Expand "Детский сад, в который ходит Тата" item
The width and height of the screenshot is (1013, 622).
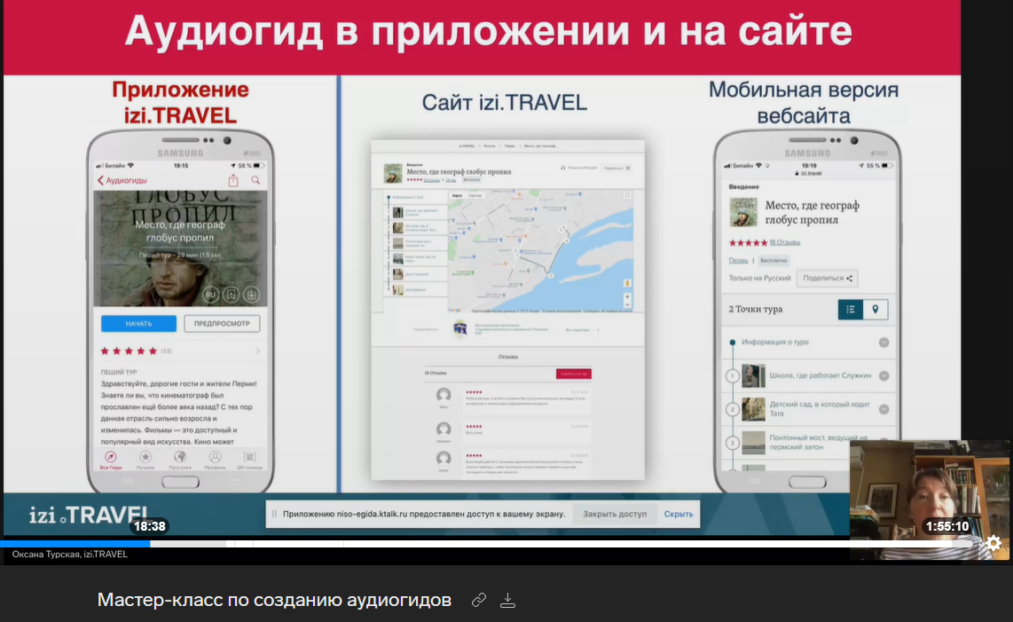click(883, 408)
